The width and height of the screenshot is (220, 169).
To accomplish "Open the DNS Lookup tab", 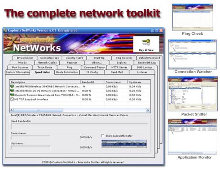I will (144, 67).
